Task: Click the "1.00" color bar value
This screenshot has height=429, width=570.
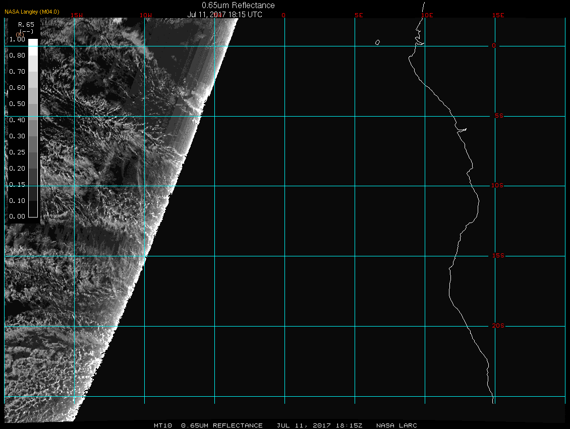Action: [17, 39]
